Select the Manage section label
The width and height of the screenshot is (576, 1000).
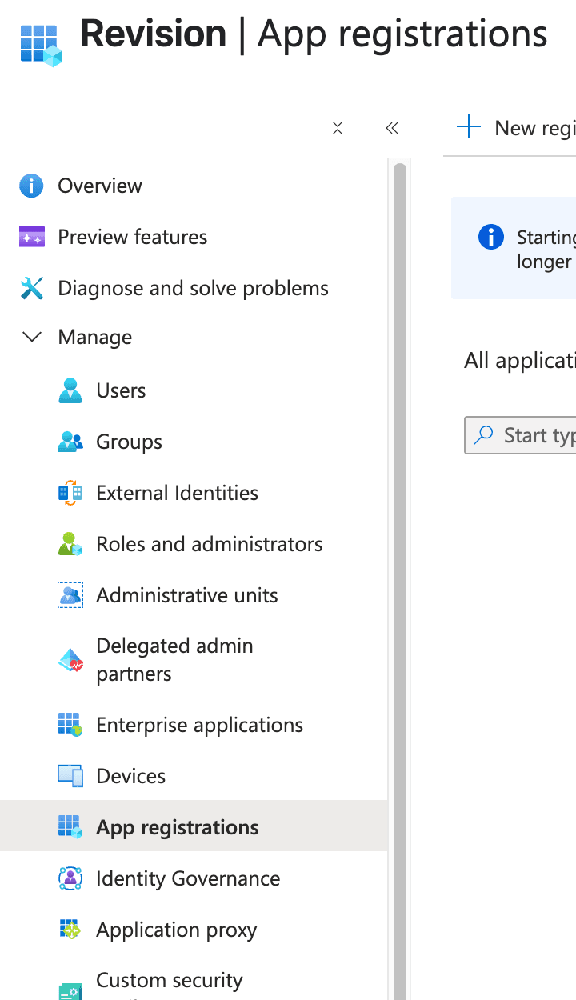click(95, 337)
